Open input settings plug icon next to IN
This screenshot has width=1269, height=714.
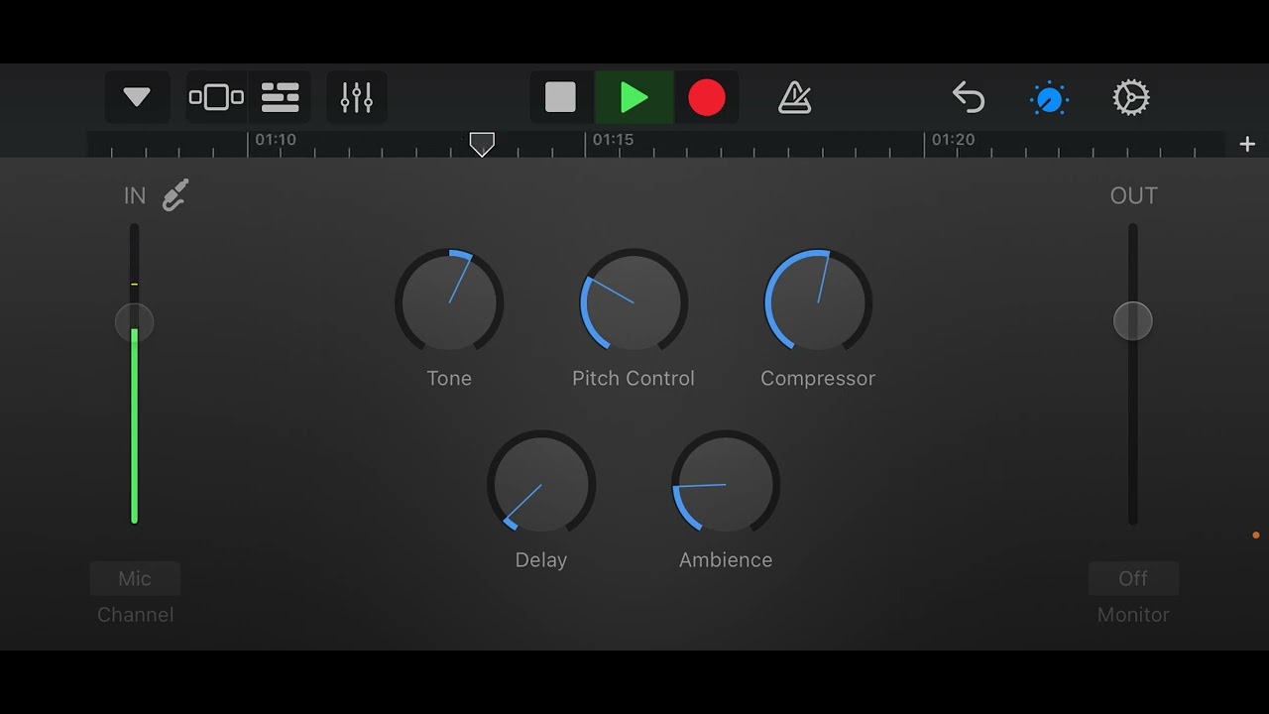point(175,195)
